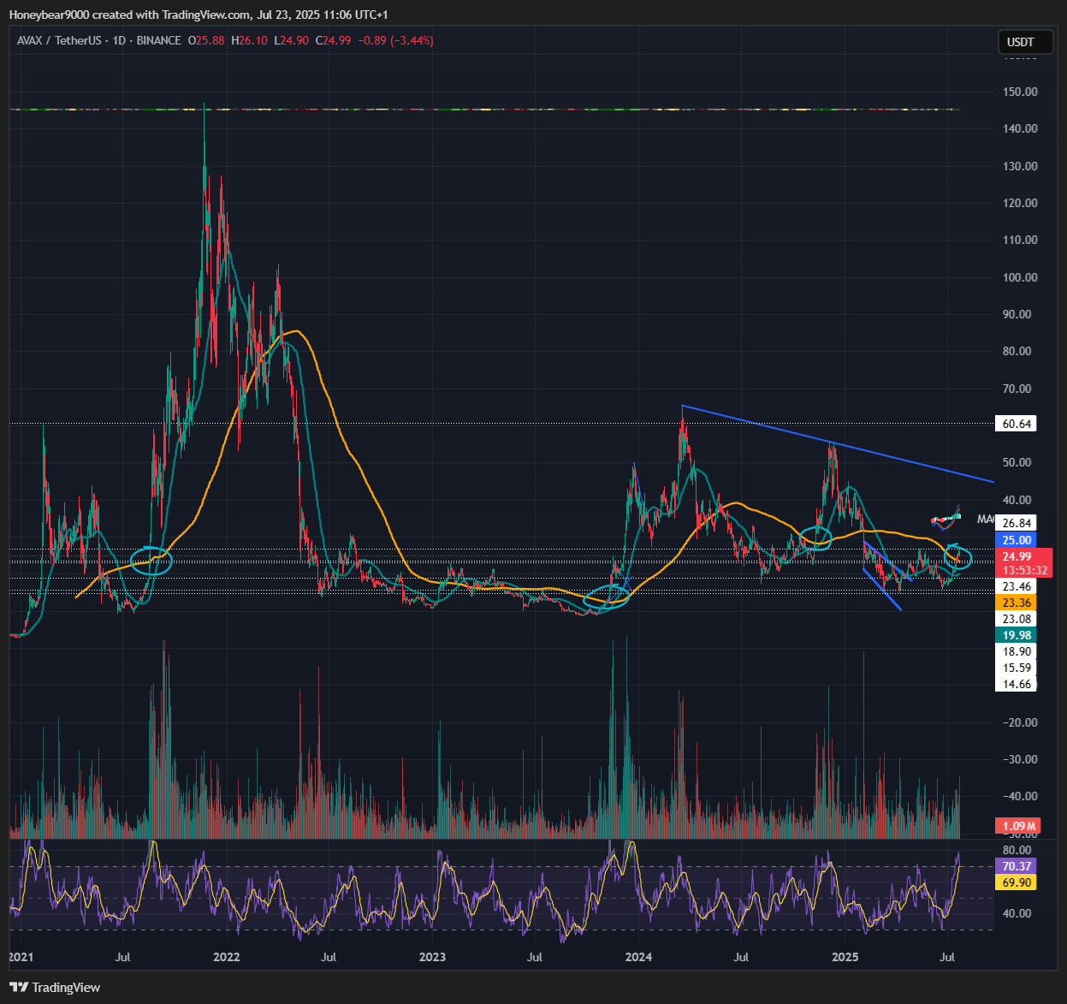1067x1004 pixels.
Task: Open the USDT currency selector
Action: point(1020,42)
